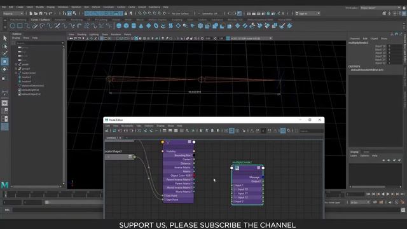Click the Play forward button in timeline controls
This screenshot has width=407, height=229.
tap(388, 194)
